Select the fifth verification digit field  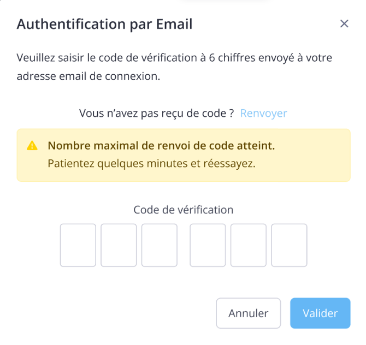tap(249, 245)
